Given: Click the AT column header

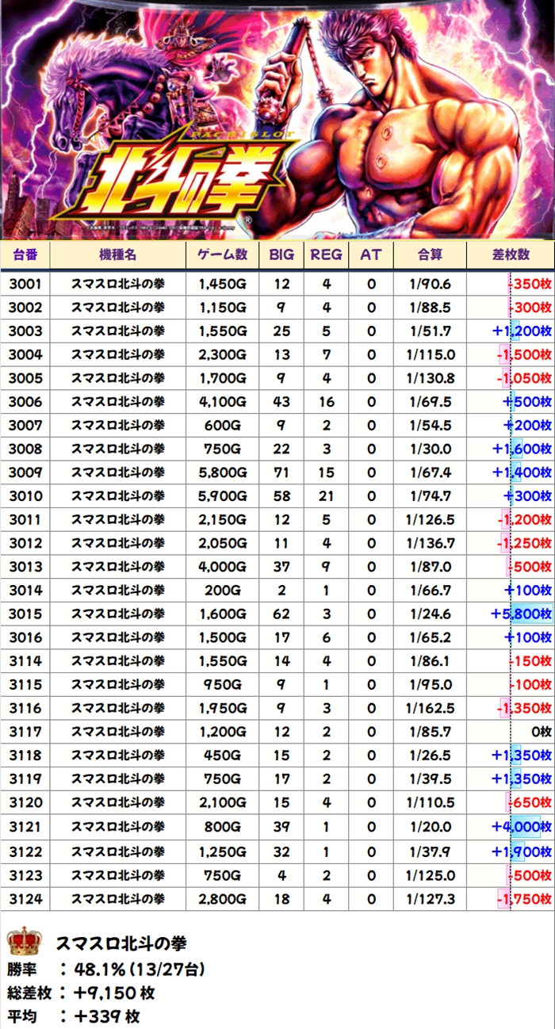Looking at the screenshot, I should click(x=371, y=254).
